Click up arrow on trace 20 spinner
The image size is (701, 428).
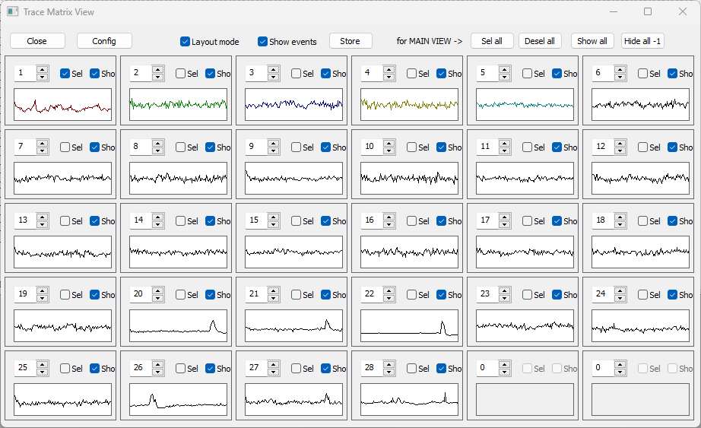pyautogui.click(x=158, y=291)
